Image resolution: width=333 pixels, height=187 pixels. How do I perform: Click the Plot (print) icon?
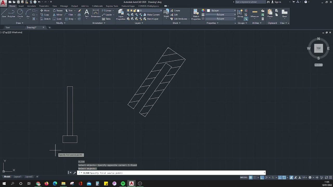tap(35, 2)
